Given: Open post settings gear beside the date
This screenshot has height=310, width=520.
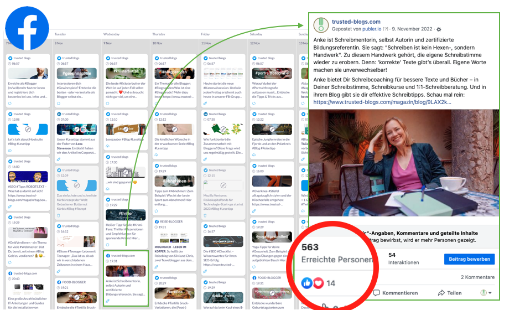Looking at the screenshot, I should 439,29.
